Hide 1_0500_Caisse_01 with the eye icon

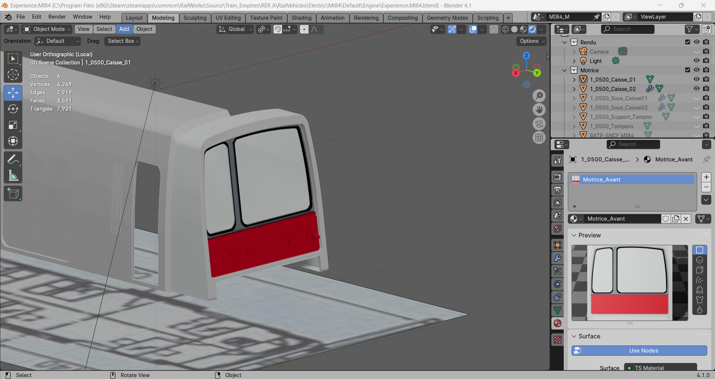point(696,79)
